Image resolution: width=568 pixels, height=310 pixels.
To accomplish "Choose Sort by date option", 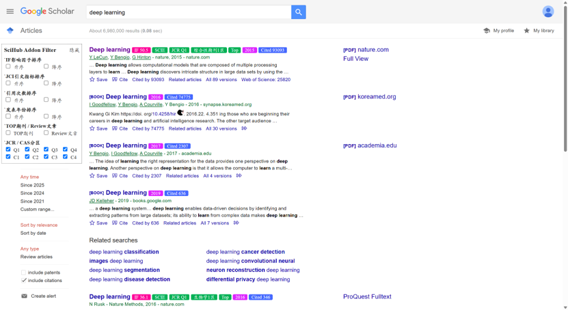I will click(33, 233).
